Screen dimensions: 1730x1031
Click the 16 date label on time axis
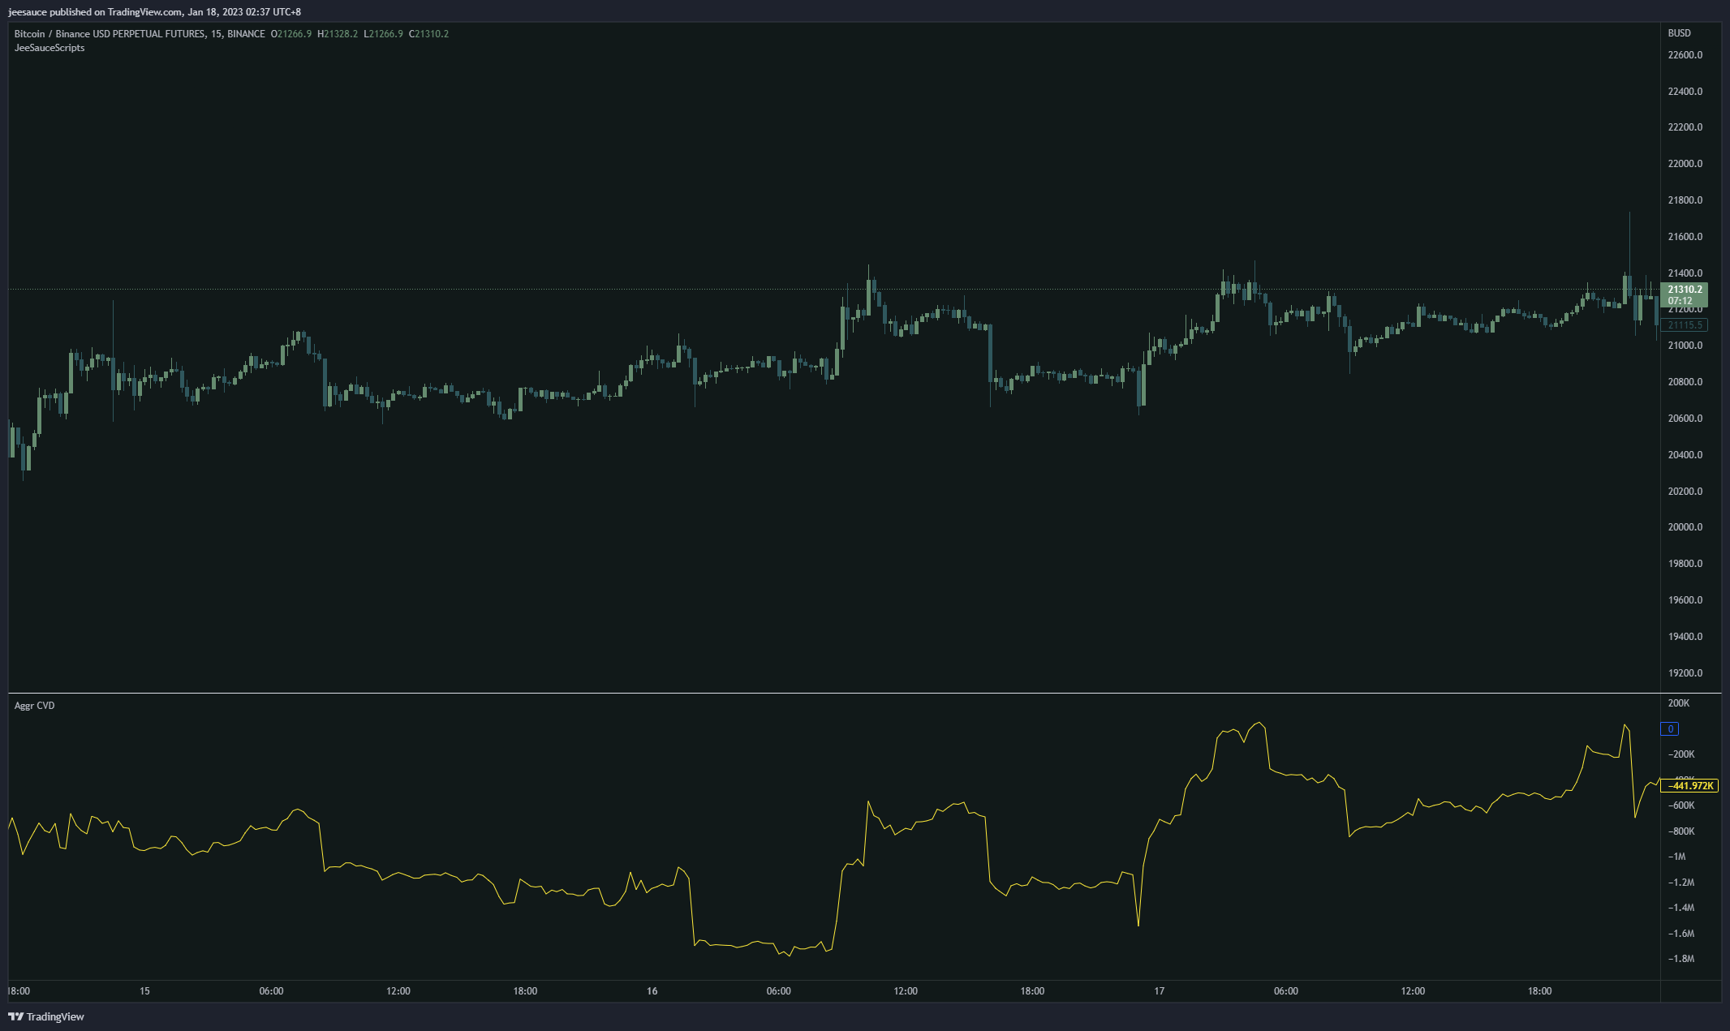[x=652, y=991]
